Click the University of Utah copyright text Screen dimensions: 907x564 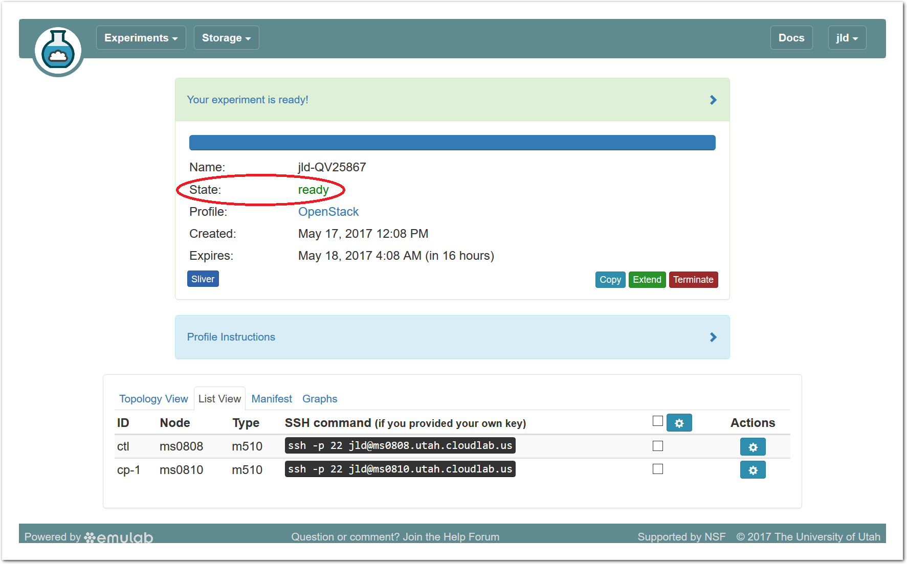808,537
